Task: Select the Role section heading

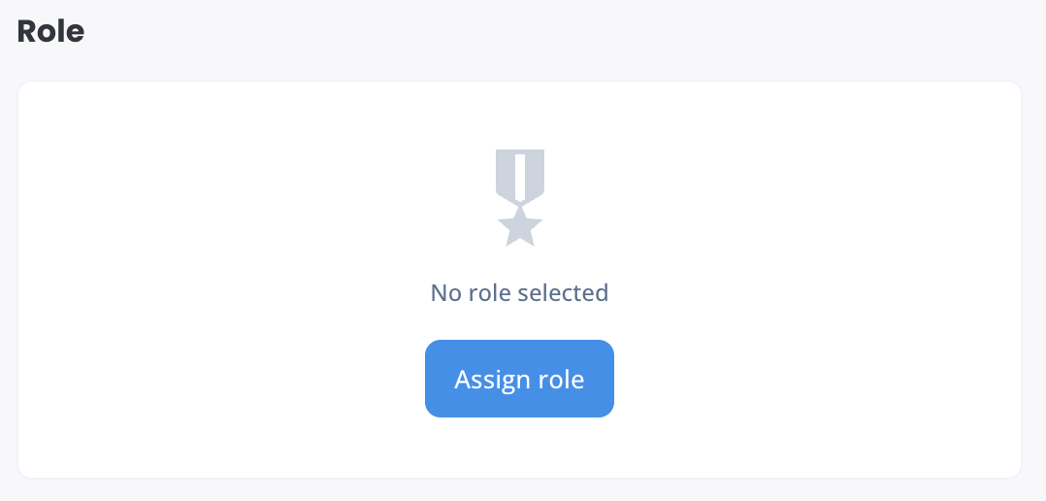Action: (50, 31)
